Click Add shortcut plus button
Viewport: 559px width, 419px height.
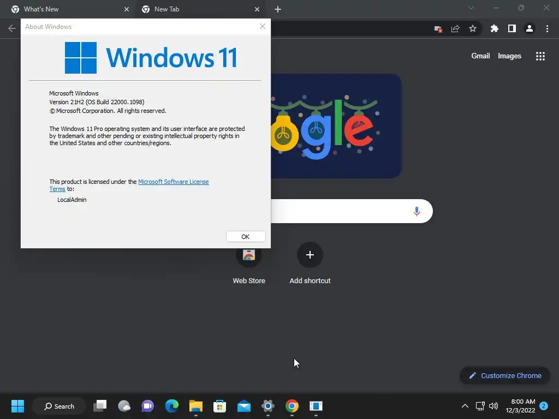310,255
